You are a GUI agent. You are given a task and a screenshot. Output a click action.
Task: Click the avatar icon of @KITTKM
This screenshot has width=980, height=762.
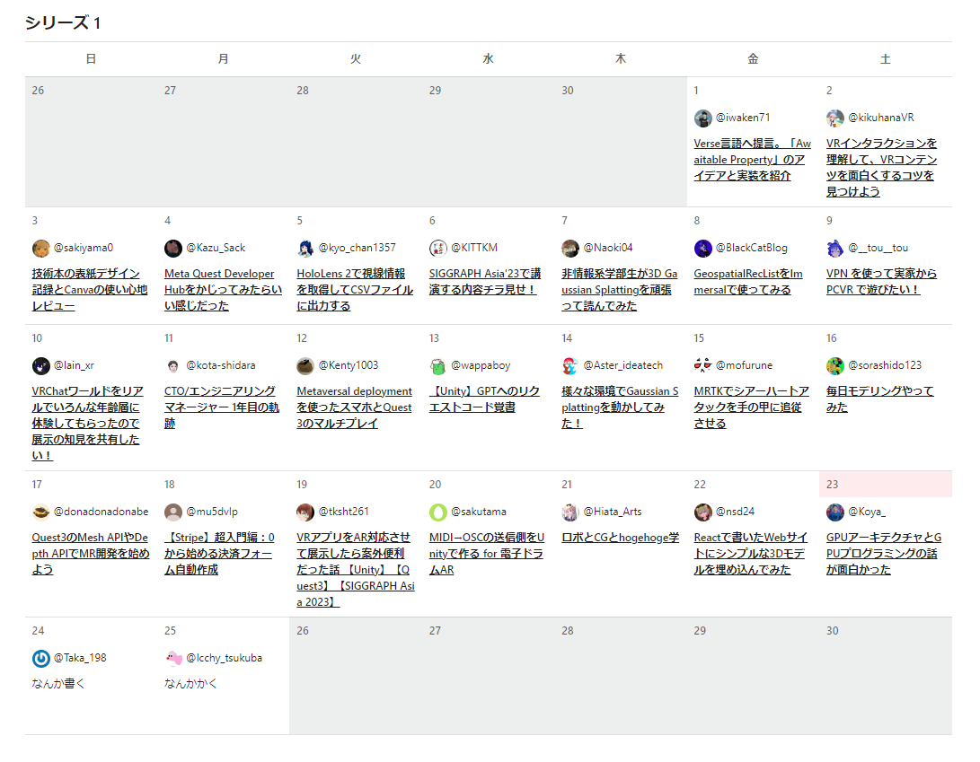click(438, 249)
